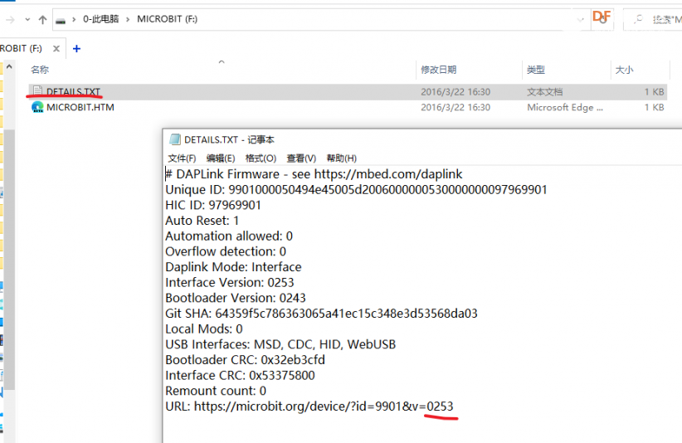Click Interface Version: 0253 line
Viewport: 682px width, 443px height.
point(230,283)
